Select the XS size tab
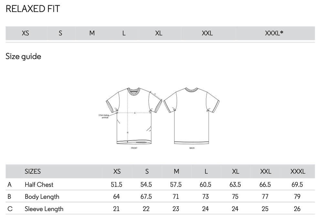The width and height of the screenshot is (323, 221). click(x=26, y=33)
